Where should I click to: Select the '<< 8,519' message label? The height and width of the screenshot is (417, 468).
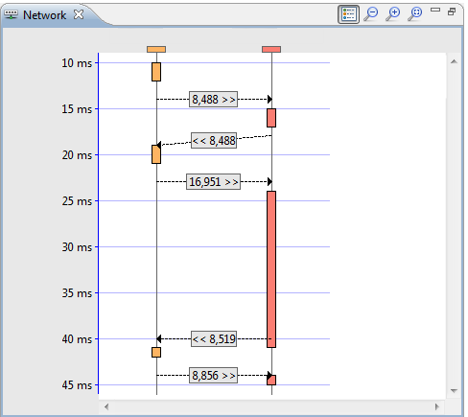(x=214, y=339)
